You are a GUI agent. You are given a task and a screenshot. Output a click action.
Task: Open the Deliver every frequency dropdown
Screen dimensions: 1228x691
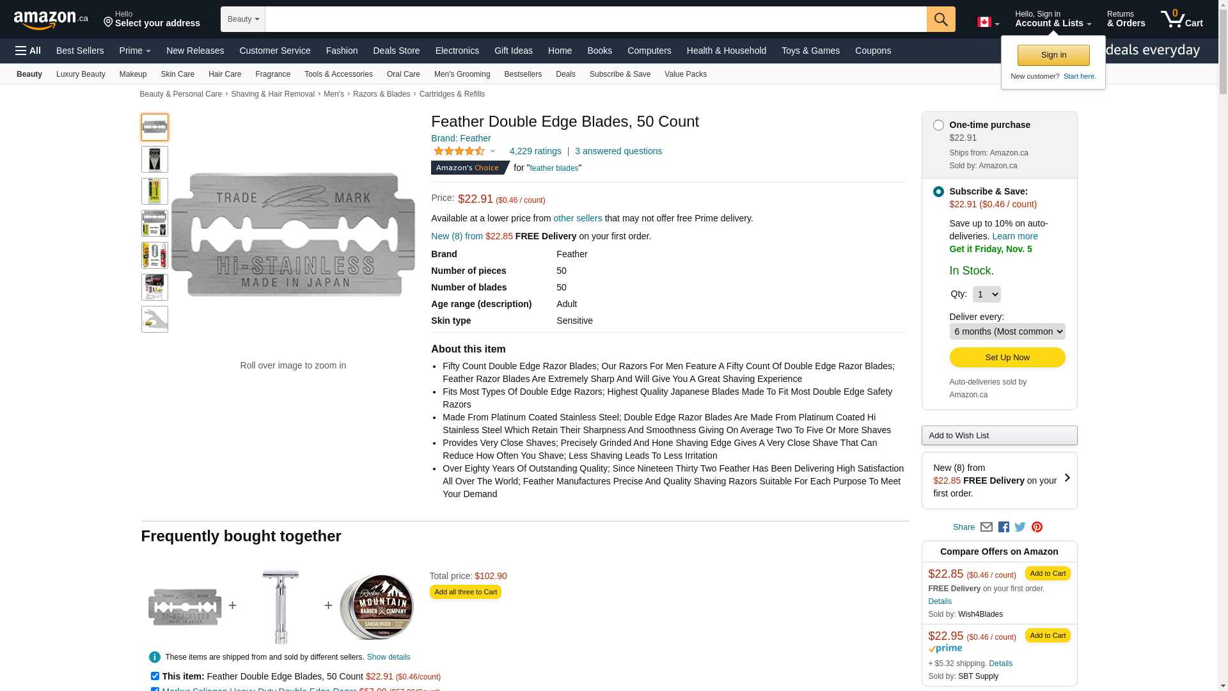(1007, 331)
